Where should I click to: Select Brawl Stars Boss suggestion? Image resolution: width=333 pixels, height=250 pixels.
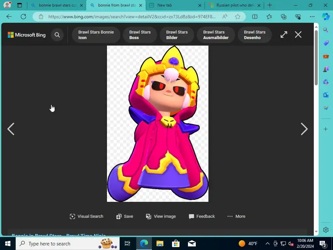point(140,35)
